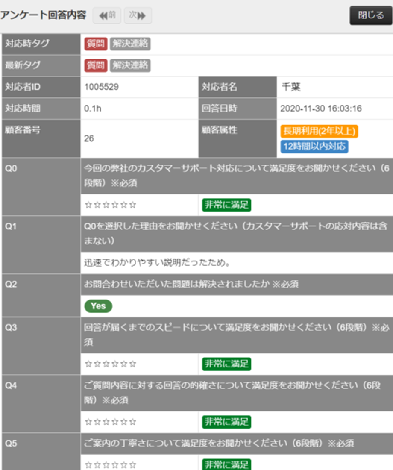The height and width of the screenshot is (470, 393).
Task: Click the 対応者ID value 1005529
Action: [x=102, y=87]
